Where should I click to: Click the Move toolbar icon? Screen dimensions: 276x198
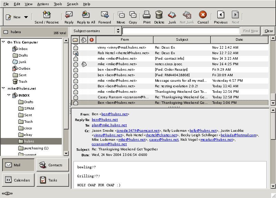click(x=121, y=15)
